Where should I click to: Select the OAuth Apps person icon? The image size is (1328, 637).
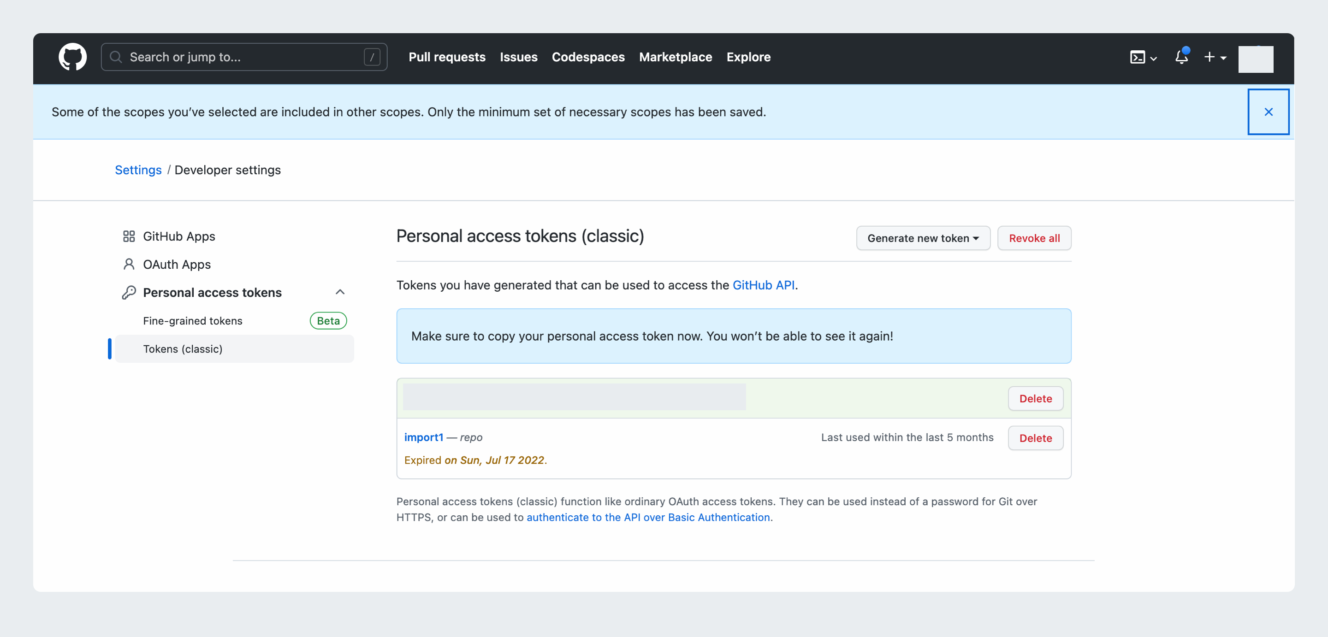point(129,264)
